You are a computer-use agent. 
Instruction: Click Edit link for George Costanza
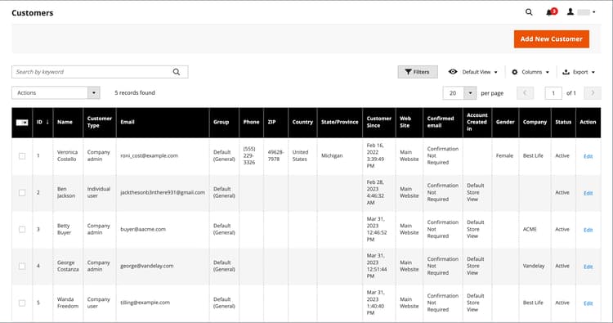[588, 267]
